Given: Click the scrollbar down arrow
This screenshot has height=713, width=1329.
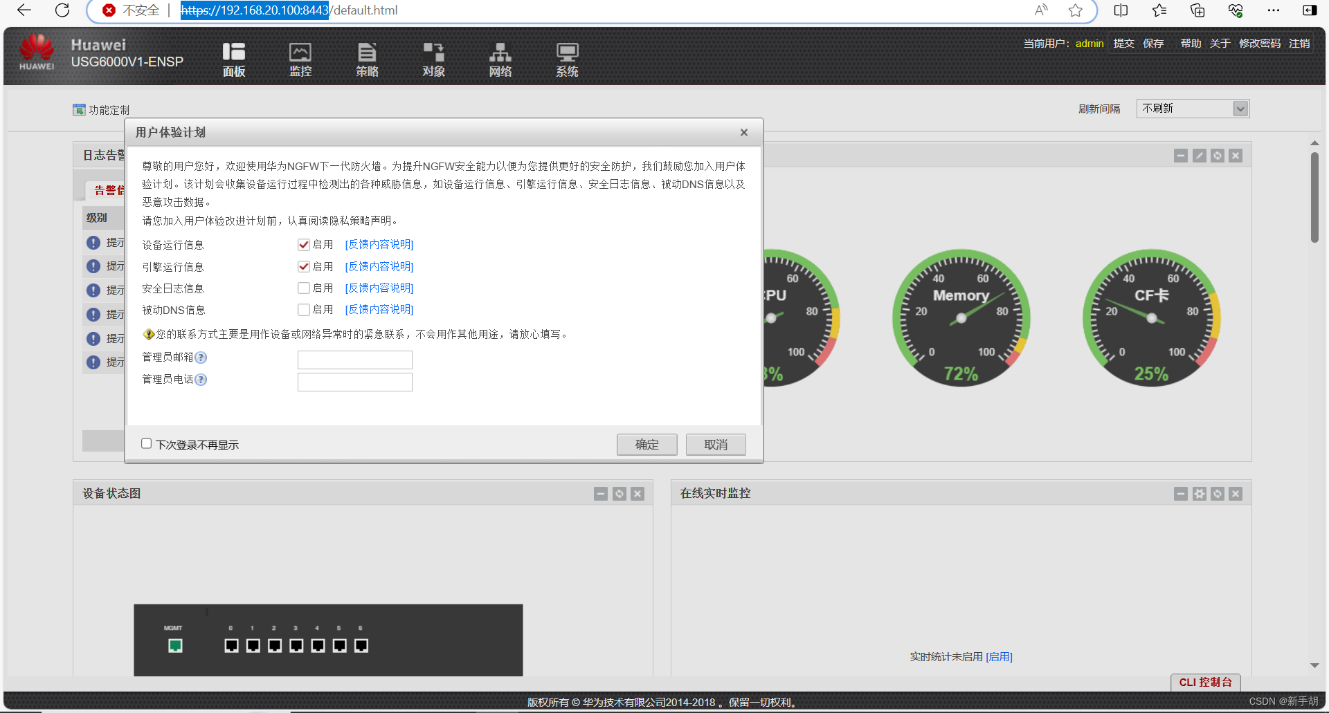Looking at the screenshot, I should tap(1314, 665).
